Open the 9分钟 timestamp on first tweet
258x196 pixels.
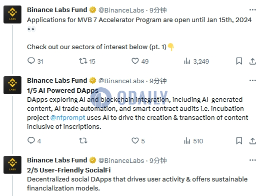coord(158,10)
